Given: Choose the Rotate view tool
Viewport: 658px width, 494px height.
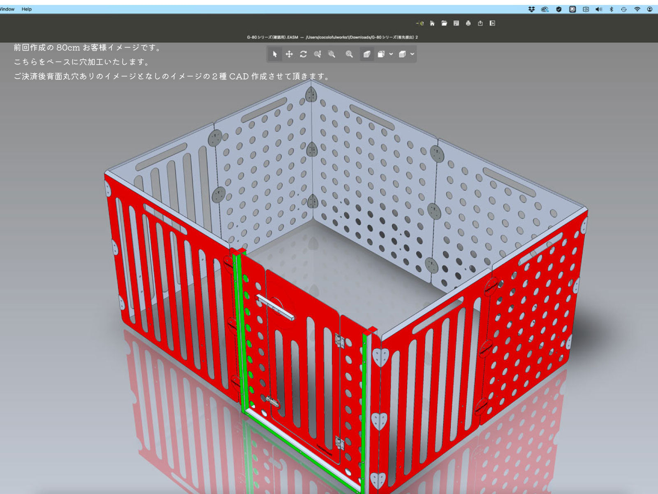Looking at the screenshot, I should point(304,54).
